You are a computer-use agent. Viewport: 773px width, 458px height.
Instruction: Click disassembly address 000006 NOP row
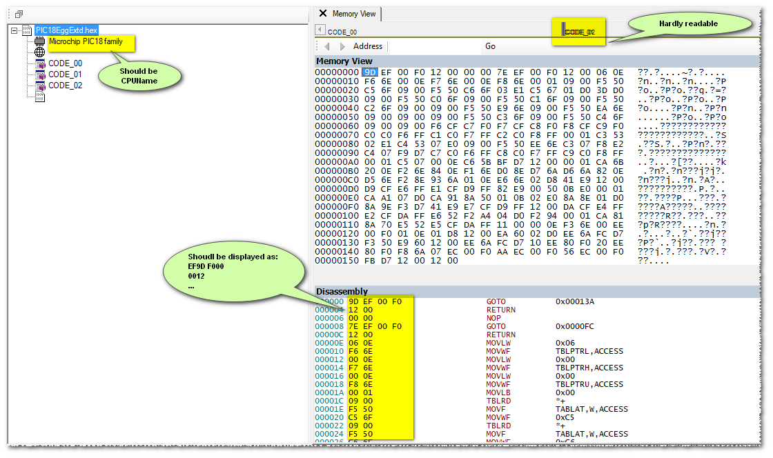(x=329, y=318)
